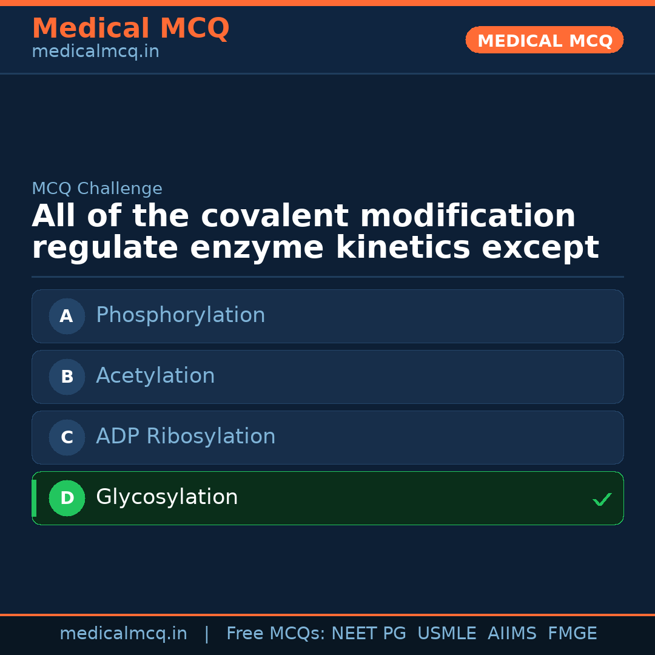Click the green letter D badge

(67, 498)
